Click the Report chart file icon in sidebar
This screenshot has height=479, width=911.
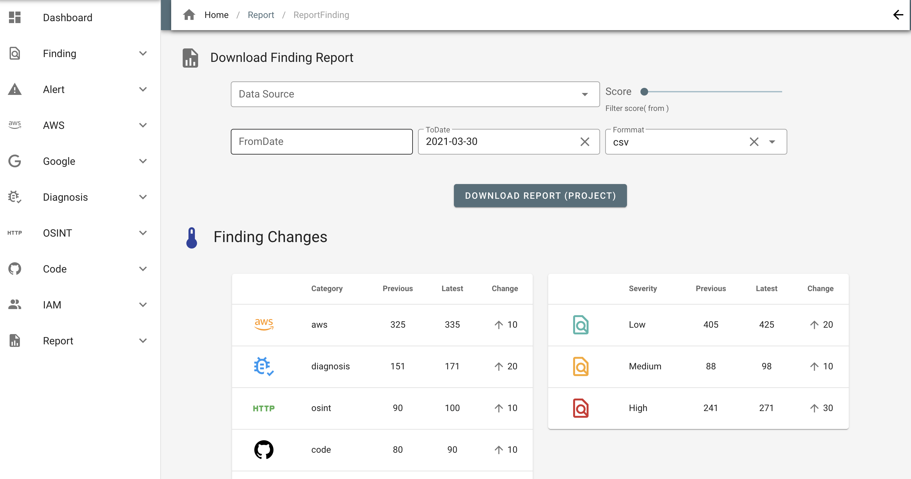14,340
